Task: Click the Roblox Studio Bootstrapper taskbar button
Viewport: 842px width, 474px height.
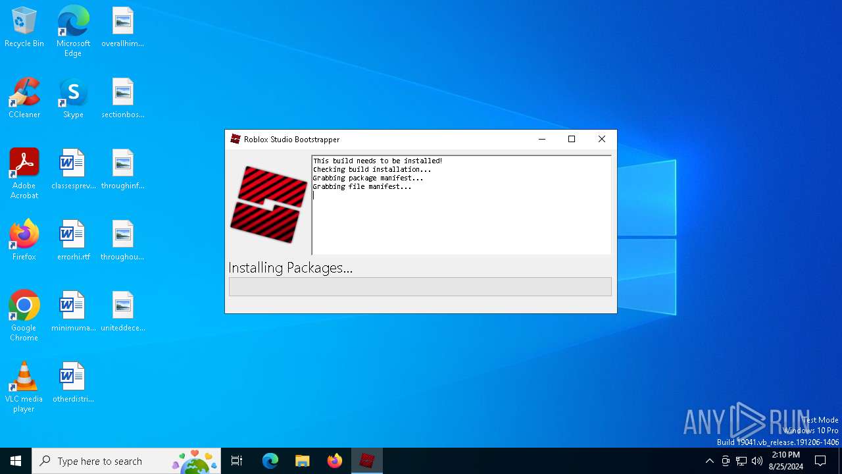Action: tap(367, 461)
